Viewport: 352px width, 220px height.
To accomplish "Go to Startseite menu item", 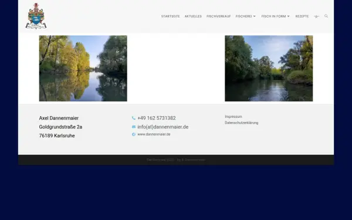I will point(170,16).
